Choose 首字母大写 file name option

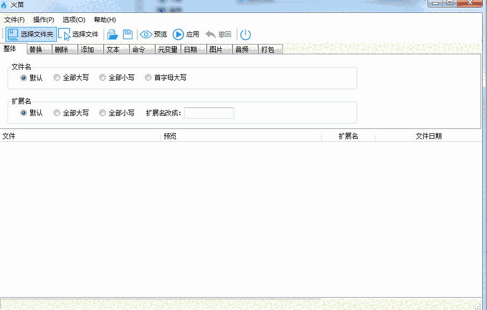pos(148,77)
